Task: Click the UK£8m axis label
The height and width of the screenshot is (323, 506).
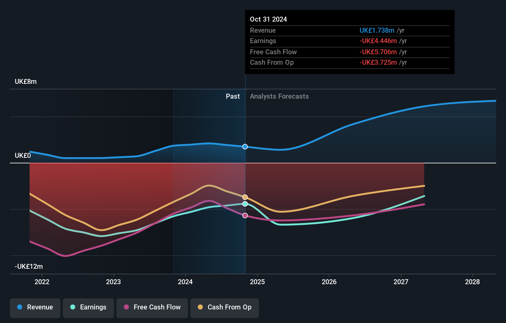Action: (26, 82)
